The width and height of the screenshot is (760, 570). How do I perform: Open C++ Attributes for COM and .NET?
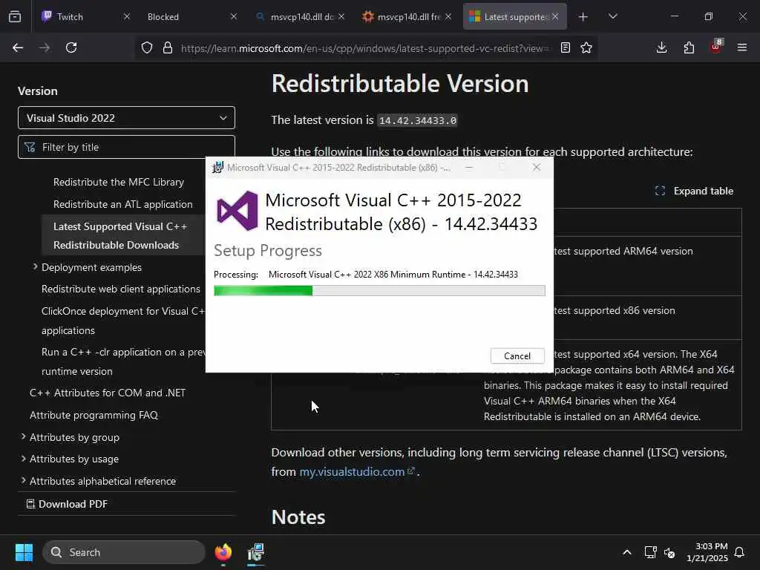108,393
